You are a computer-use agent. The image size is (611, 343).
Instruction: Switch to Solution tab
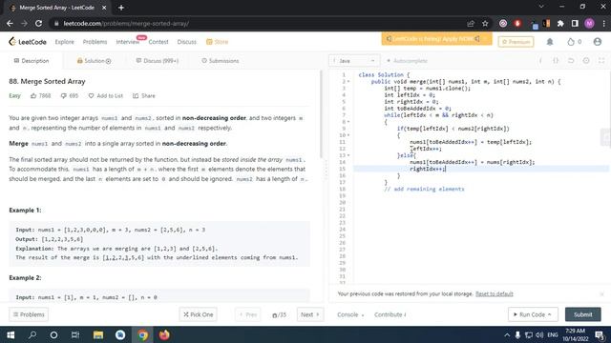pos(94,61)
